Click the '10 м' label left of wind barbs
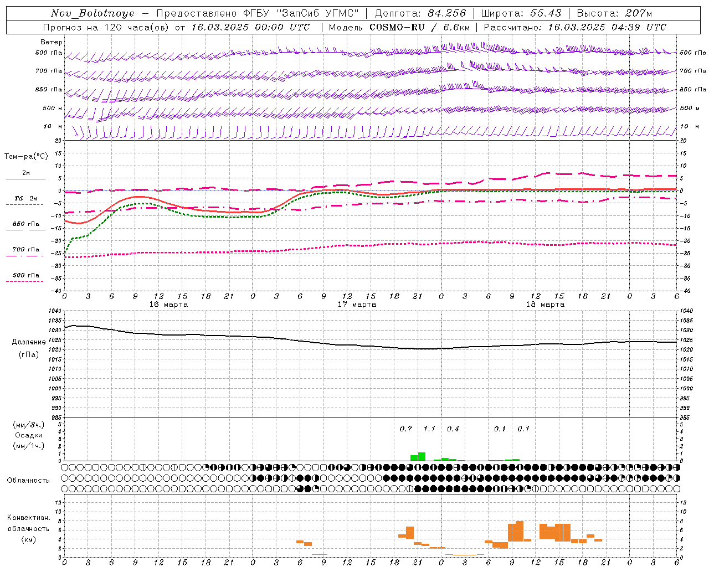The width and height of the screenshot is (709, 567). tap(53, 127)
